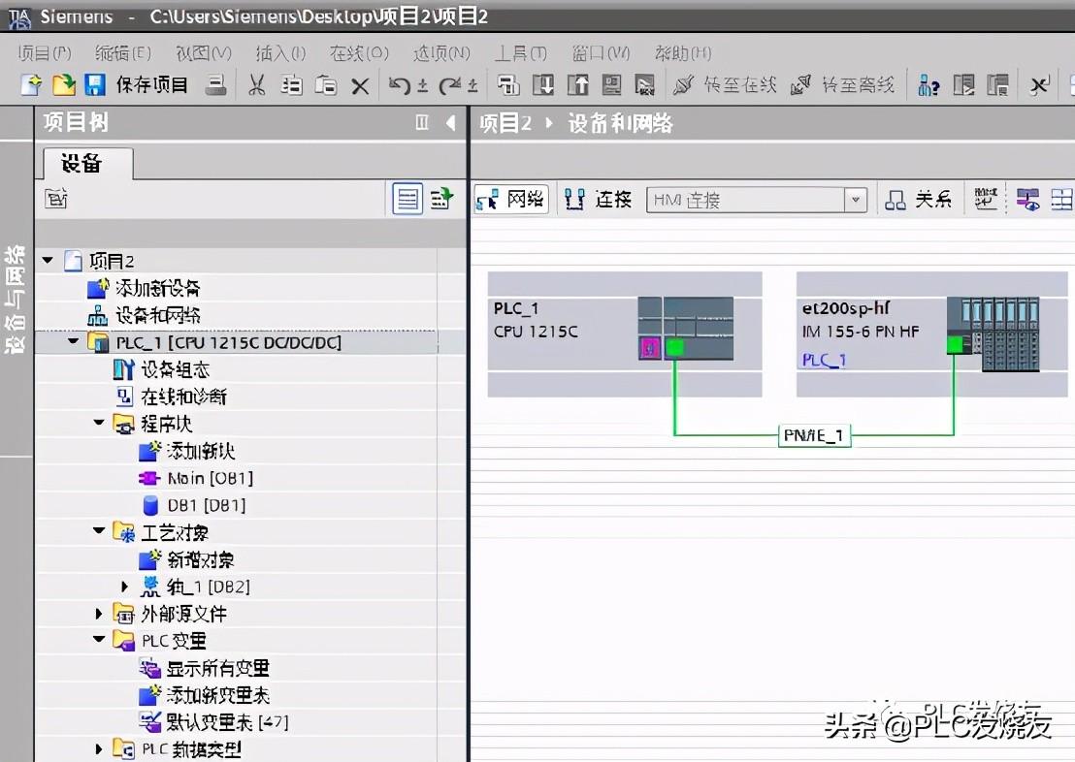Click the Upload from device icon
The width and height of the screenshot is (1075, 762).
pos(578,85)
